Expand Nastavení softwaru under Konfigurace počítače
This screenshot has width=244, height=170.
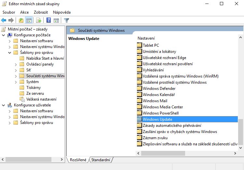pos(10,41)
